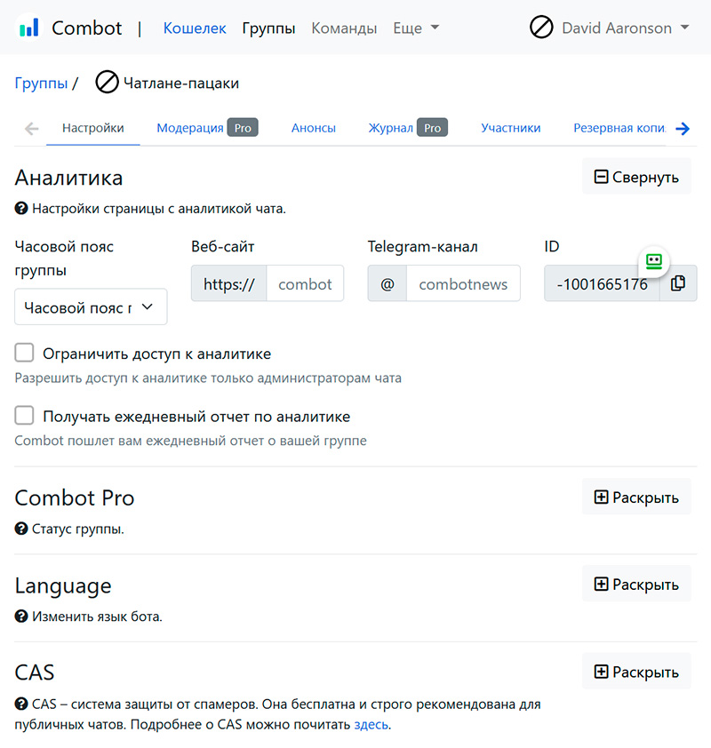
Task: Click the David Aaronson profile avatar icon
Action: [541, 28]
